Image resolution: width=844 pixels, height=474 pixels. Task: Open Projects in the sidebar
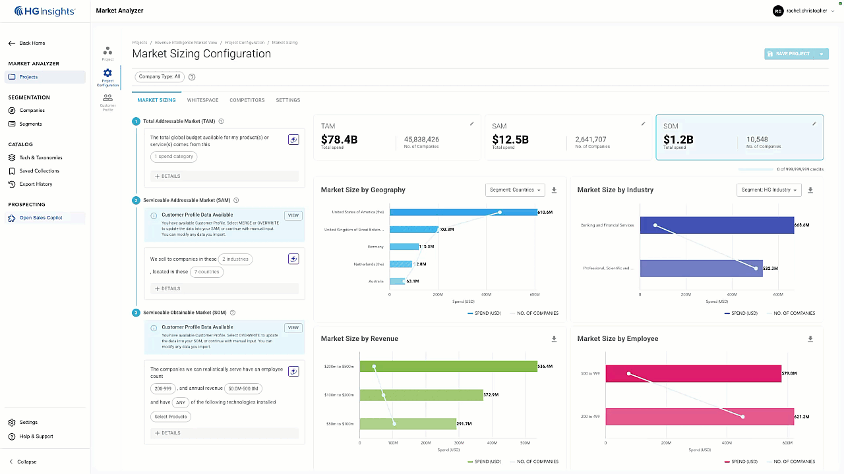click(x=45, y=77)
